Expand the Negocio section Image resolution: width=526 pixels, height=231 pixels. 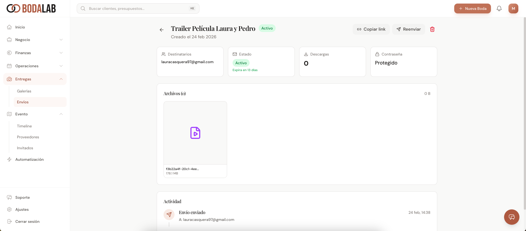click(x=35, y=40)
